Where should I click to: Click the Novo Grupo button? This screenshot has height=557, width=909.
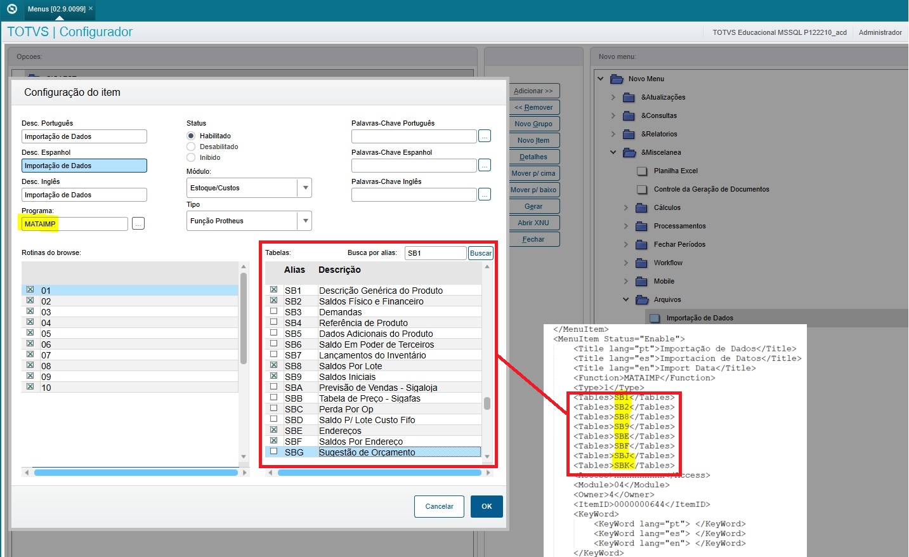click(533, 124)
